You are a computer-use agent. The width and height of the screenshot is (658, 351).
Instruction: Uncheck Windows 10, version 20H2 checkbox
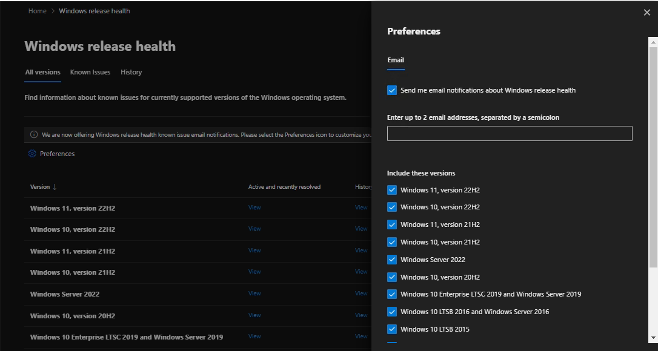pos(392,277)
